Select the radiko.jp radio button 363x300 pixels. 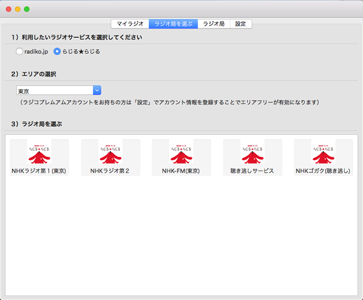[x=19, y=51]
